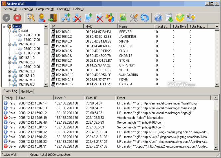This screenshot has height=158, width=221.
Task: Click the Event column header
Action: pos(163,98)
